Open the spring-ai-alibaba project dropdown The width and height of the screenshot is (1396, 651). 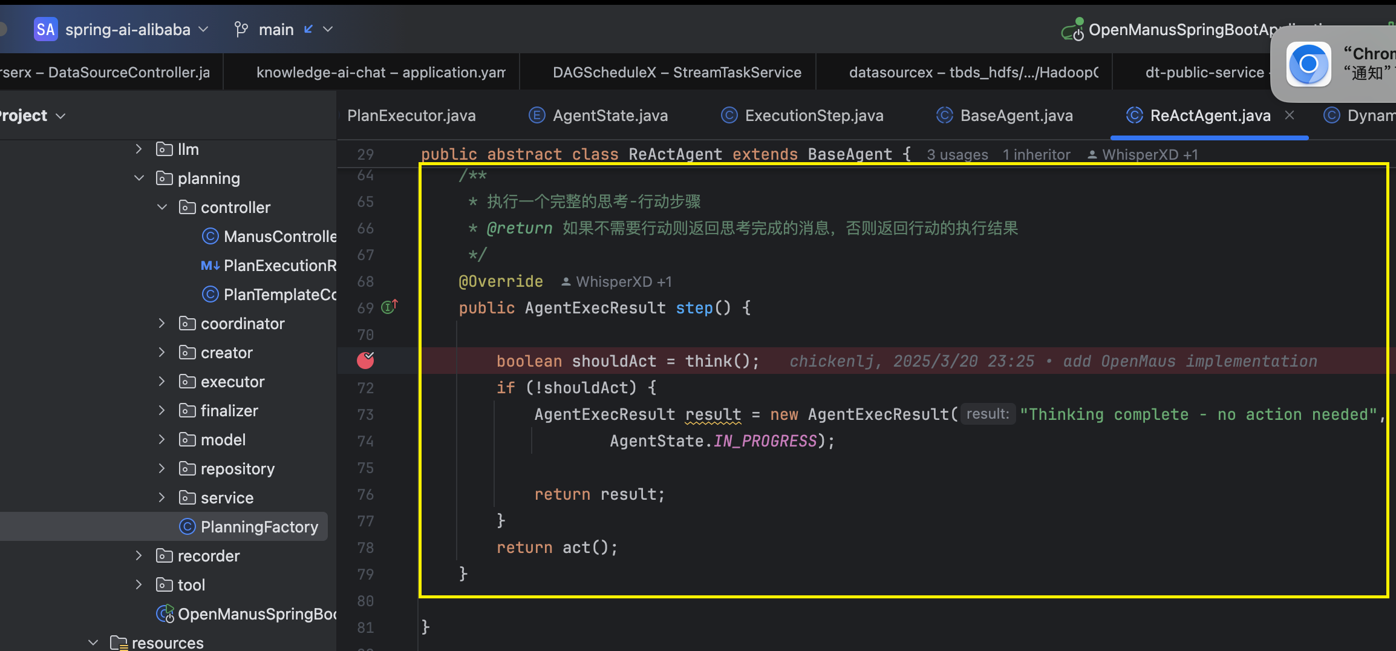[x=136, y=29]
